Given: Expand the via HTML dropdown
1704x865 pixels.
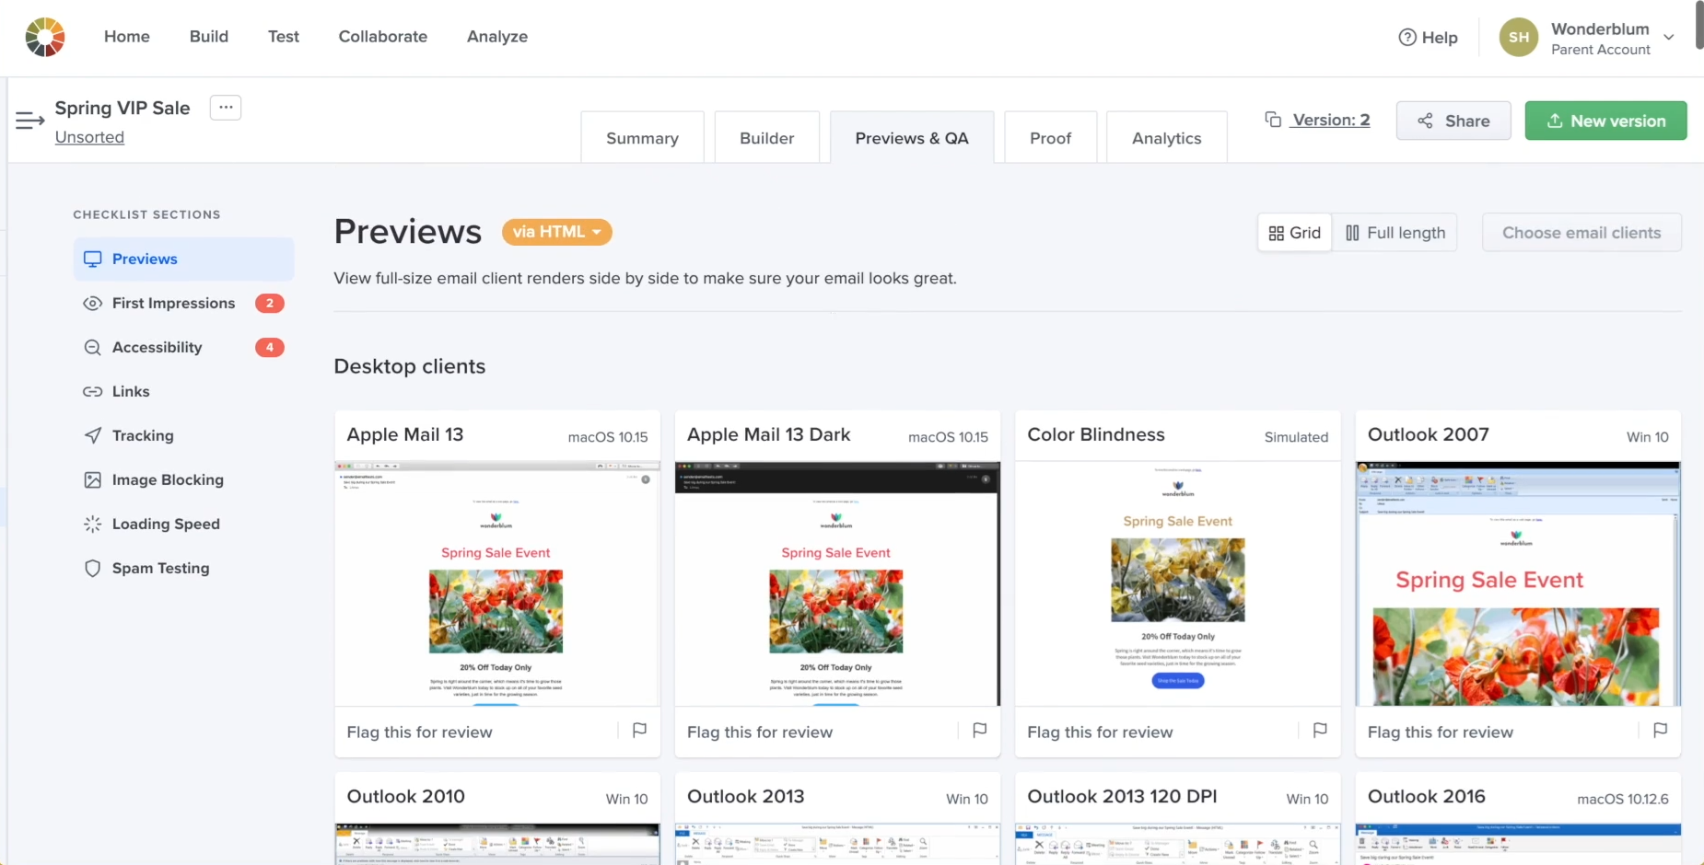Looking at the screenshot, I should [x=556, y=232].
